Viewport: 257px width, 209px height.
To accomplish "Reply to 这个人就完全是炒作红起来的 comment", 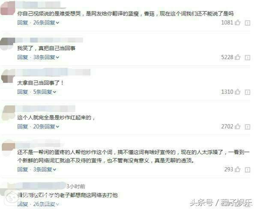I will [x=23, y=126].
